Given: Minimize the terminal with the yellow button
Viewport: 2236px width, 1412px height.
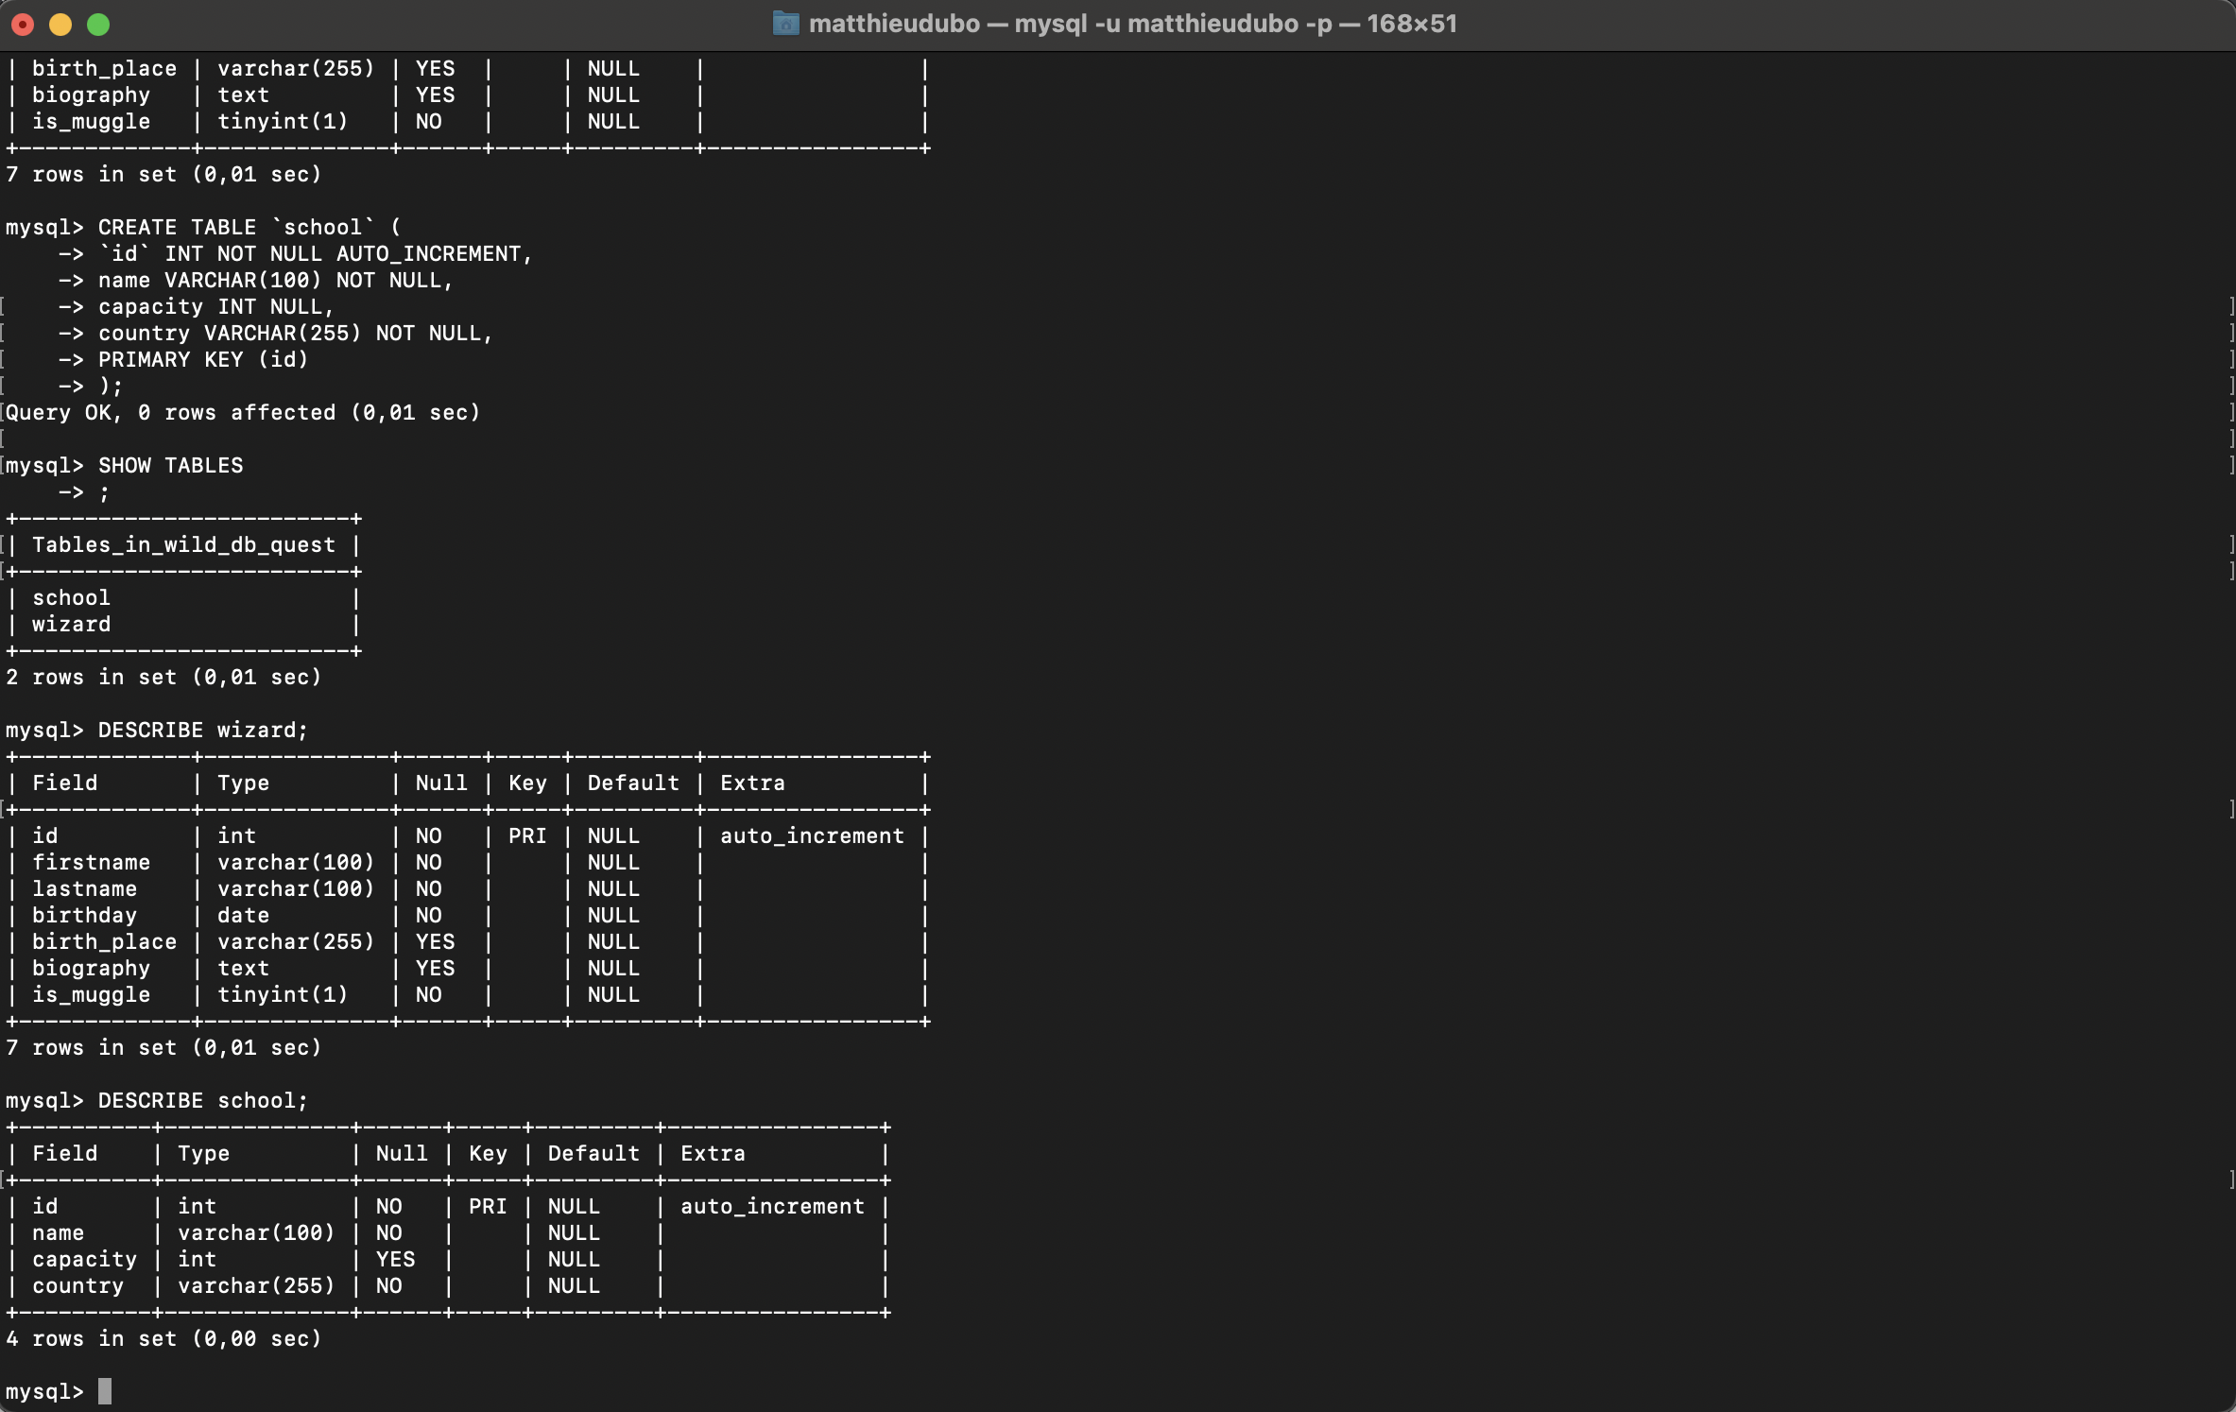Looking at the screenshot, I should (60, 25).
